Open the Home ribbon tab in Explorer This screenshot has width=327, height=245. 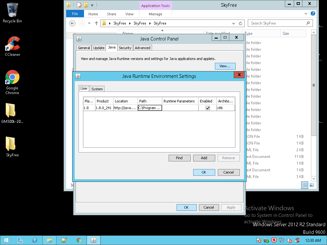93,14
